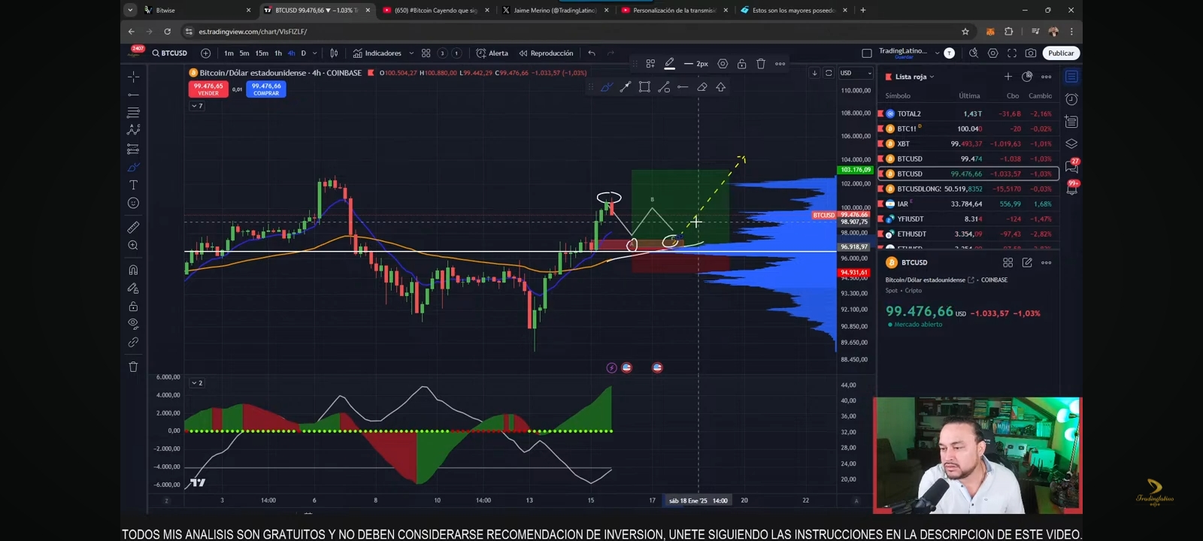1203x541 pixels.
Task: Expand the Lista roja watchlist dropdown
Action: (x=914, y=77)
